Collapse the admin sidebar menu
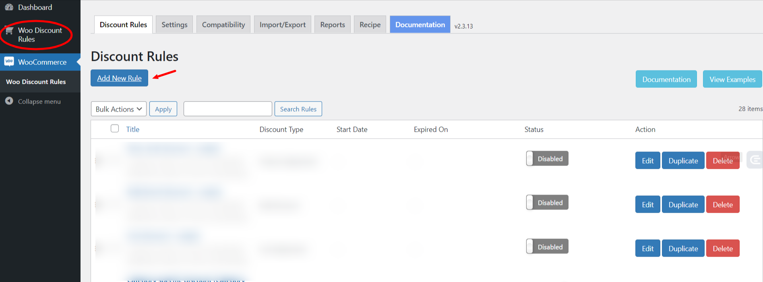 pyautogui.click(x=39, y=102)
